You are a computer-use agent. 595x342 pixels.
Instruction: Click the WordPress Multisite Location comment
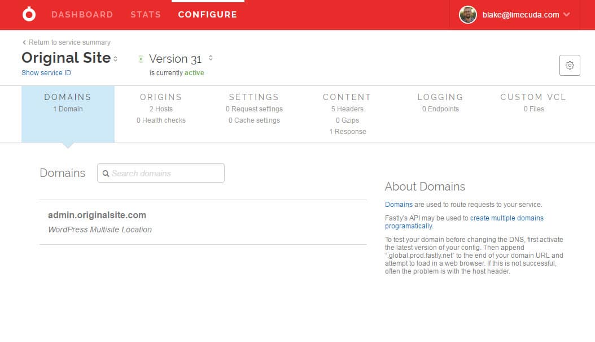[100, 230]
